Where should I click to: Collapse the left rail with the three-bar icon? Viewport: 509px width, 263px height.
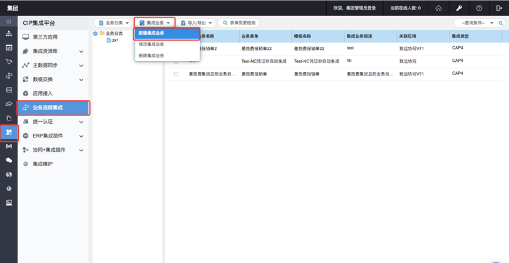click(x=9, y=22)
